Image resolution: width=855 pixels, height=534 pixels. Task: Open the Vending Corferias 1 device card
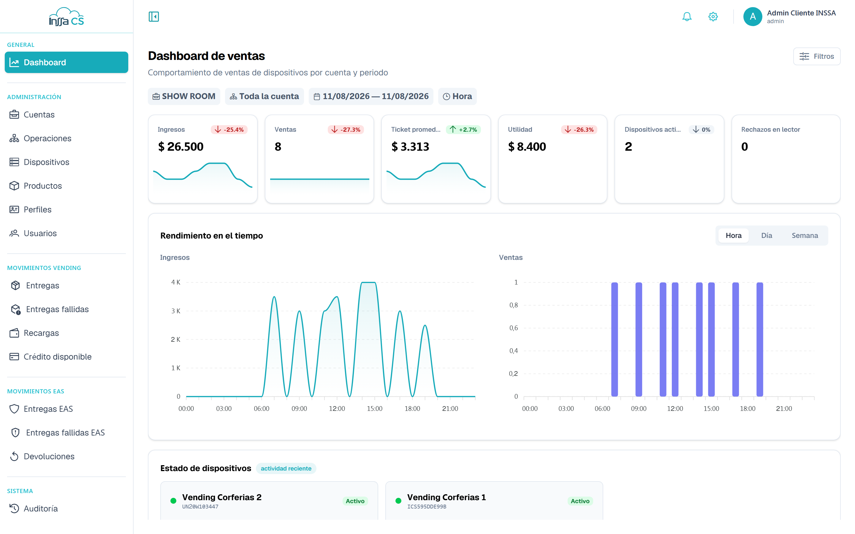click(x=494, y=501)
